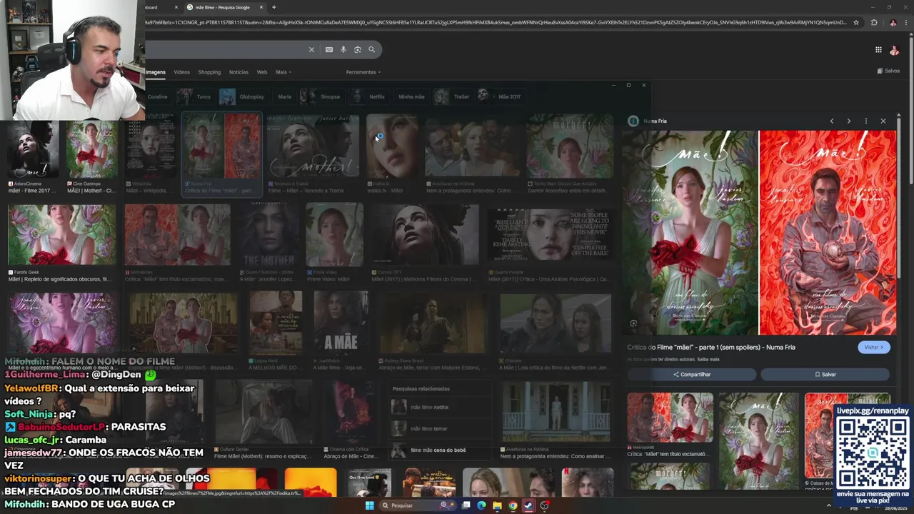This screenshot has height=514, width=914.
Task: Switch to Imagens search tab
Action: 155,72
